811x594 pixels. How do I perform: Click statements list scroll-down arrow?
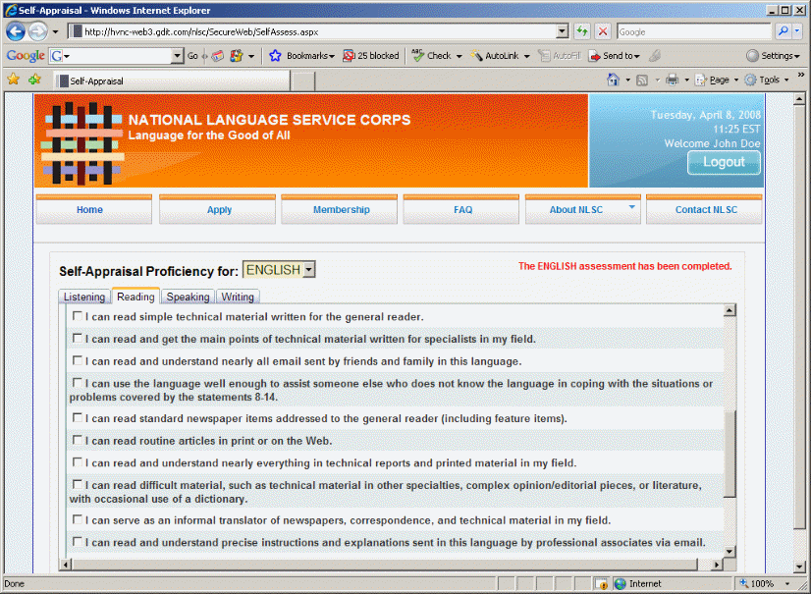tap(730, 552)
